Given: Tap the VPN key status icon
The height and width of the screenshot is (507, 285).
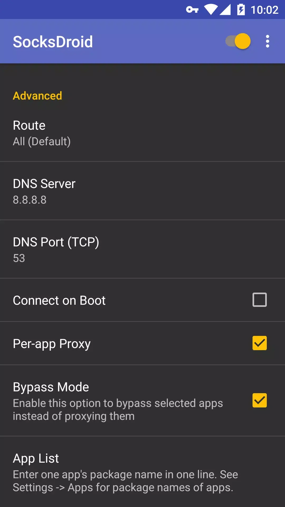Looking at the screenshot, I should 192,10.
